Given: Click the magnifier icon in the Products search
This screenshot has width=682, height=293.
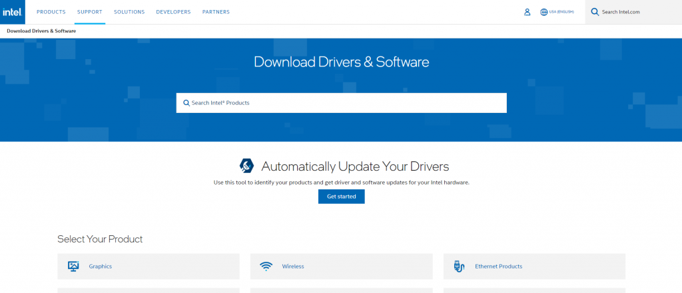Looking at the screenshot, I should point(186,103).
